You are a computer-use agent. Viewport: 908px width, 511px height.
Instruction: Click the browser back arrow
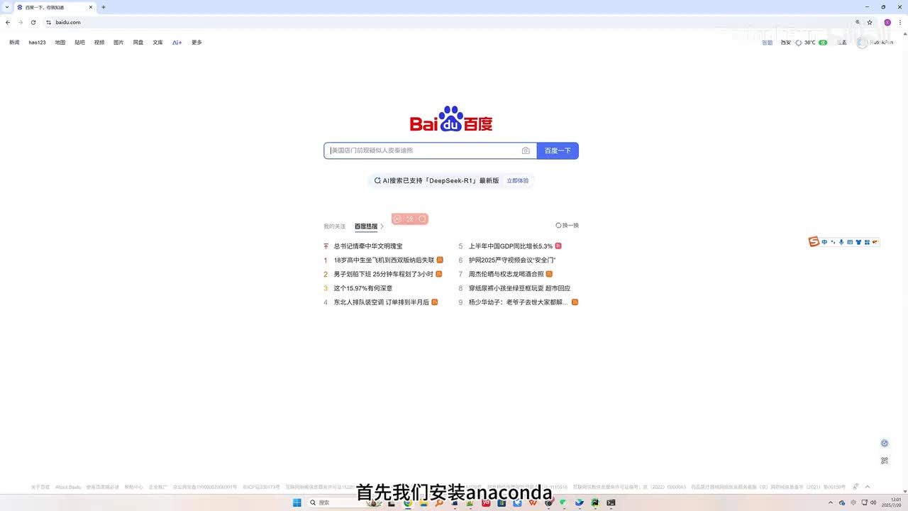[x=8, y=22]
